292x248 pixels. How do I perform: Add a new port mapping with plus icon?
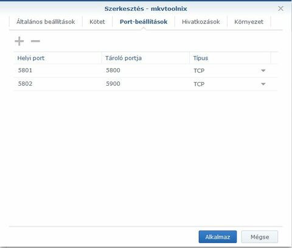point(19,41)
